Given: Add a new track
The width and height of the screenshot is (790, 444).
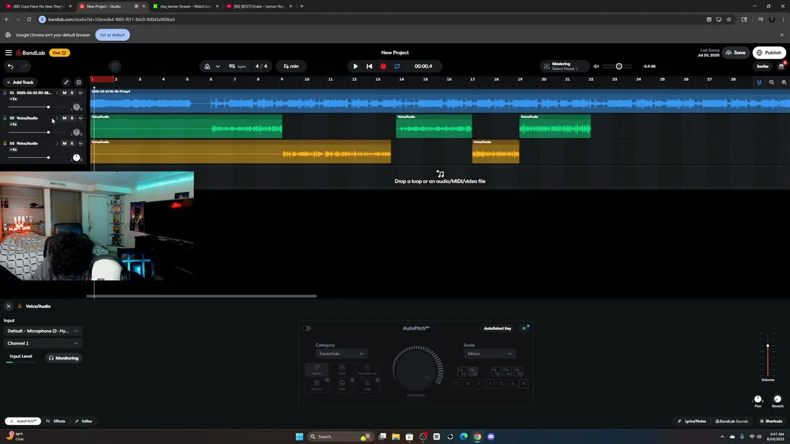Looking at the screenshot, I should click(20, 82).
